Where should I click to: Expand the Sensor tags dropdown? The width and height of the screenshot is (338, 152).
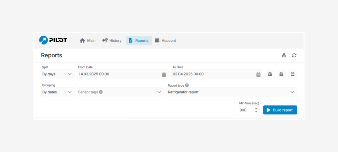coord(159,92)
